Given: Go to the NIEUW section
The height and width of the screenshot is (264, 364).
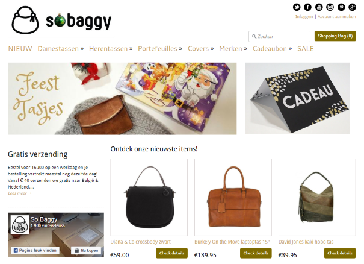Looking at the screenshot, I should [20, 49].
